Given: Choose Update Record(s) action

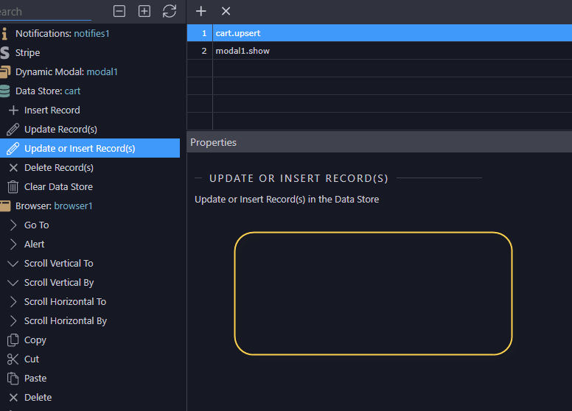Looking at the screenshot, I should click(60, 130).
